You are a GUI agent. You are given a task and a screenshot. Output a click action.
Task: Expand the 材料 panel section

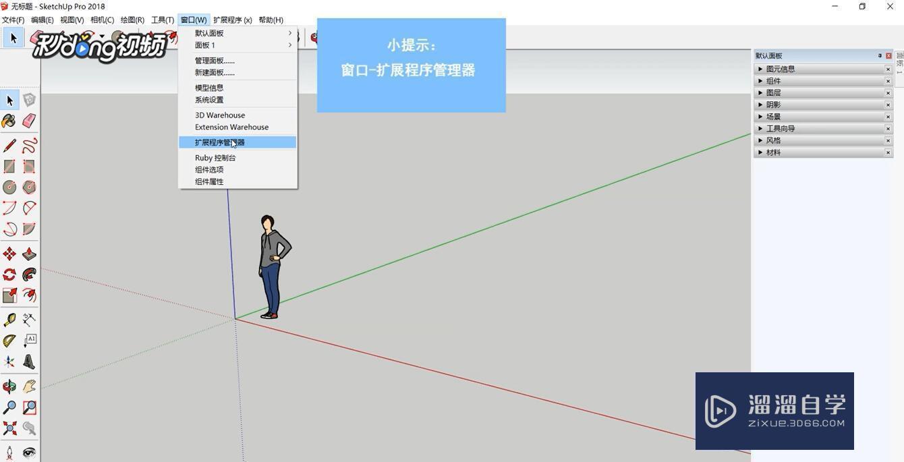coord(760,152)
